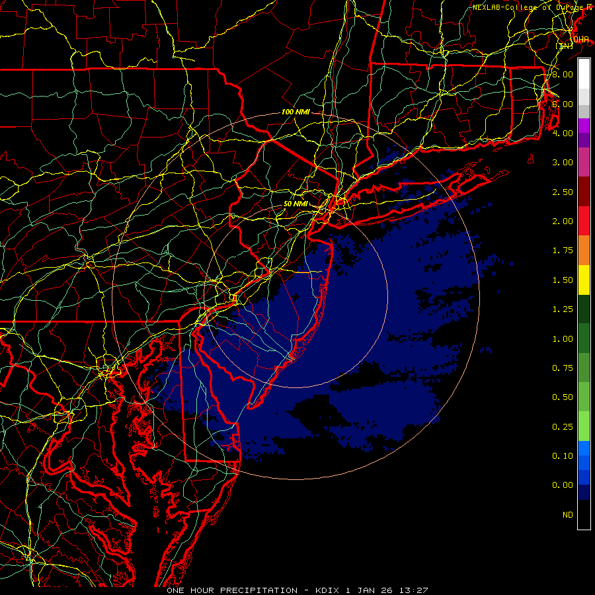Click the 0.50 legend value
This screenshot has height=595, width=595.
(563, 397)
